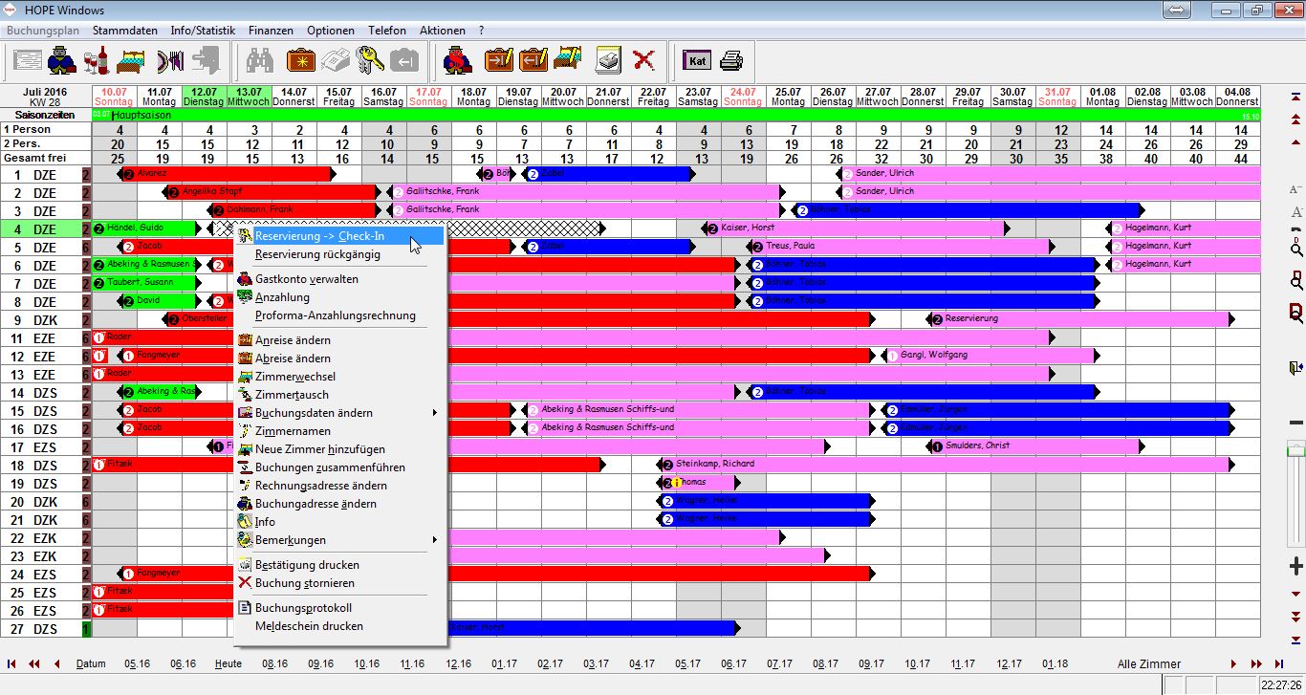Click the 24.07 Sonntag date column header
Viewport: 1306px width, 695px height.
[743, 97]
